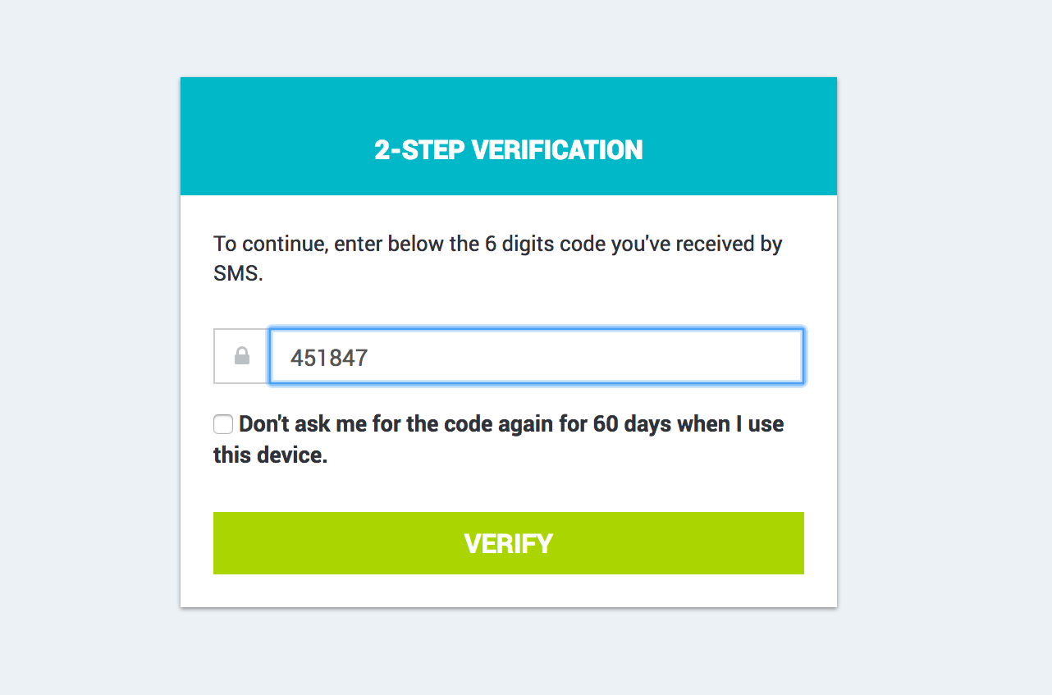Enable remembering this device for 60 days
Screen dimensions: 1052x695
[222, 424]
